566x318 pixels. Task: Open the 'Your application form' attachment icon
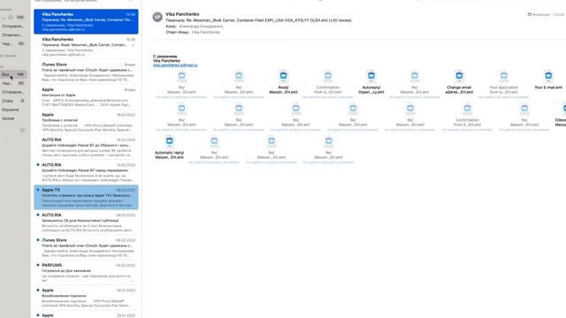tap(503, 76)
